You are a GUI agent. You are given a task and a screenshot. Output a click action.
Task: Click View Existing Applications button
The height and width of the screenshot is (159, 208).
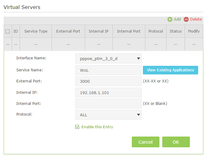[171, 70]
